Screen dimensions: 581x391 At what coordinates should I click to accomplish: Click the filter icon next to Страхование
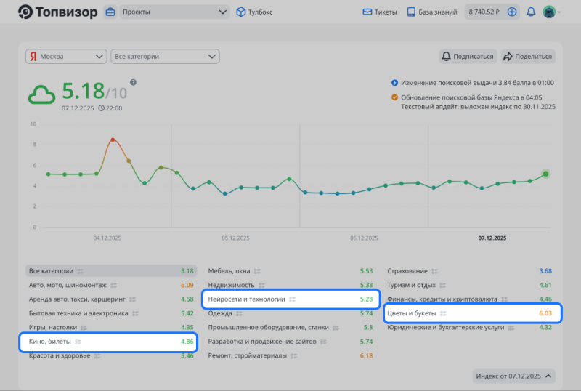[436, 271]
